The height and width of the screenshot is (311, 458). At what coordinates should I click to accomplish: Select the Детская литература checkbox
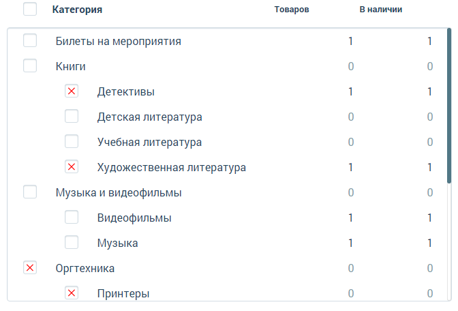pyautogui.click(x=72, y=117)
